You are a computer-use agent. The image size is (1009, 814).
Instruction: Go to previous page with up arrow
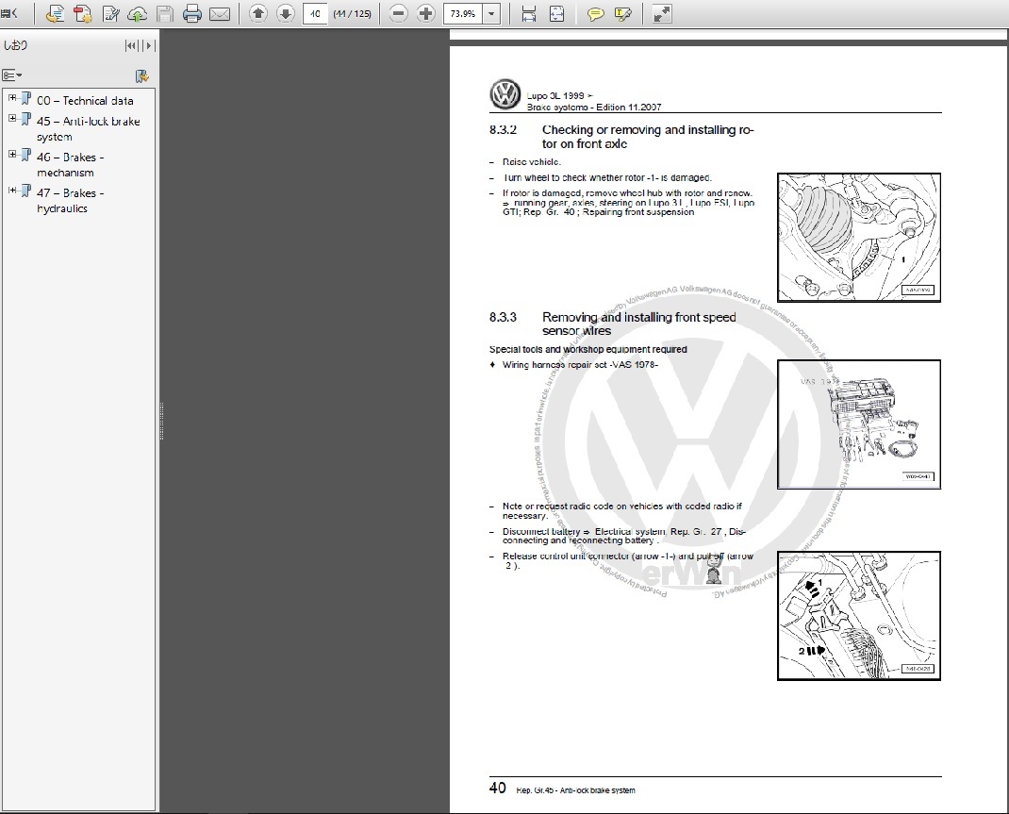pyautogui.click(x=258, y=13)
